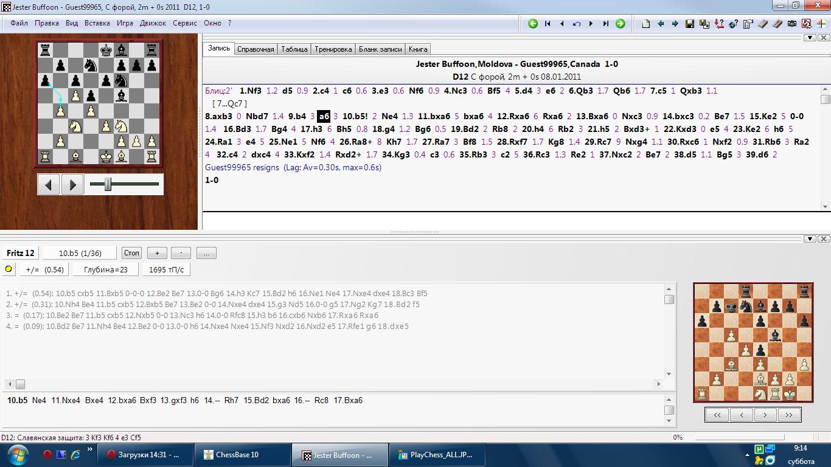Click the take back move undo icon
The height and width of the screenshot is (467, 831).
576,24
